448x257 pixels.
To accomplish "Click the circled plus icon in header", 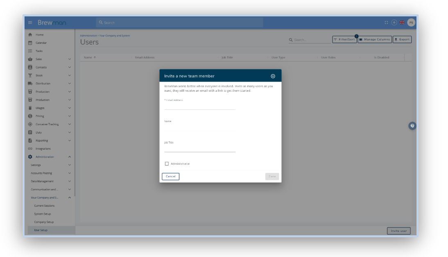I will 394,23.
